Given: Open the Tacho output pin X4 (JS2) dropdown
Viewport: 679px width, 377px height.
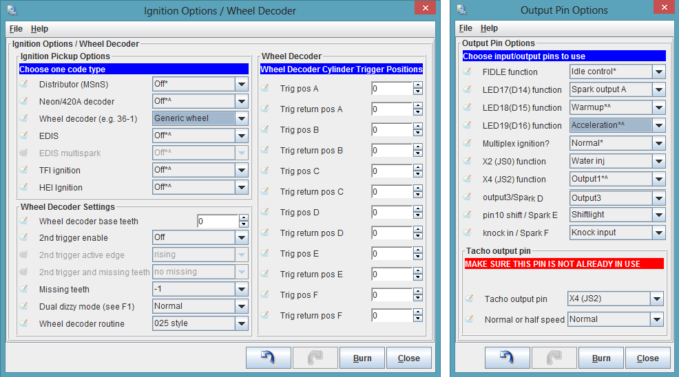Looking at the screenshot, I should tap(616, 298).
